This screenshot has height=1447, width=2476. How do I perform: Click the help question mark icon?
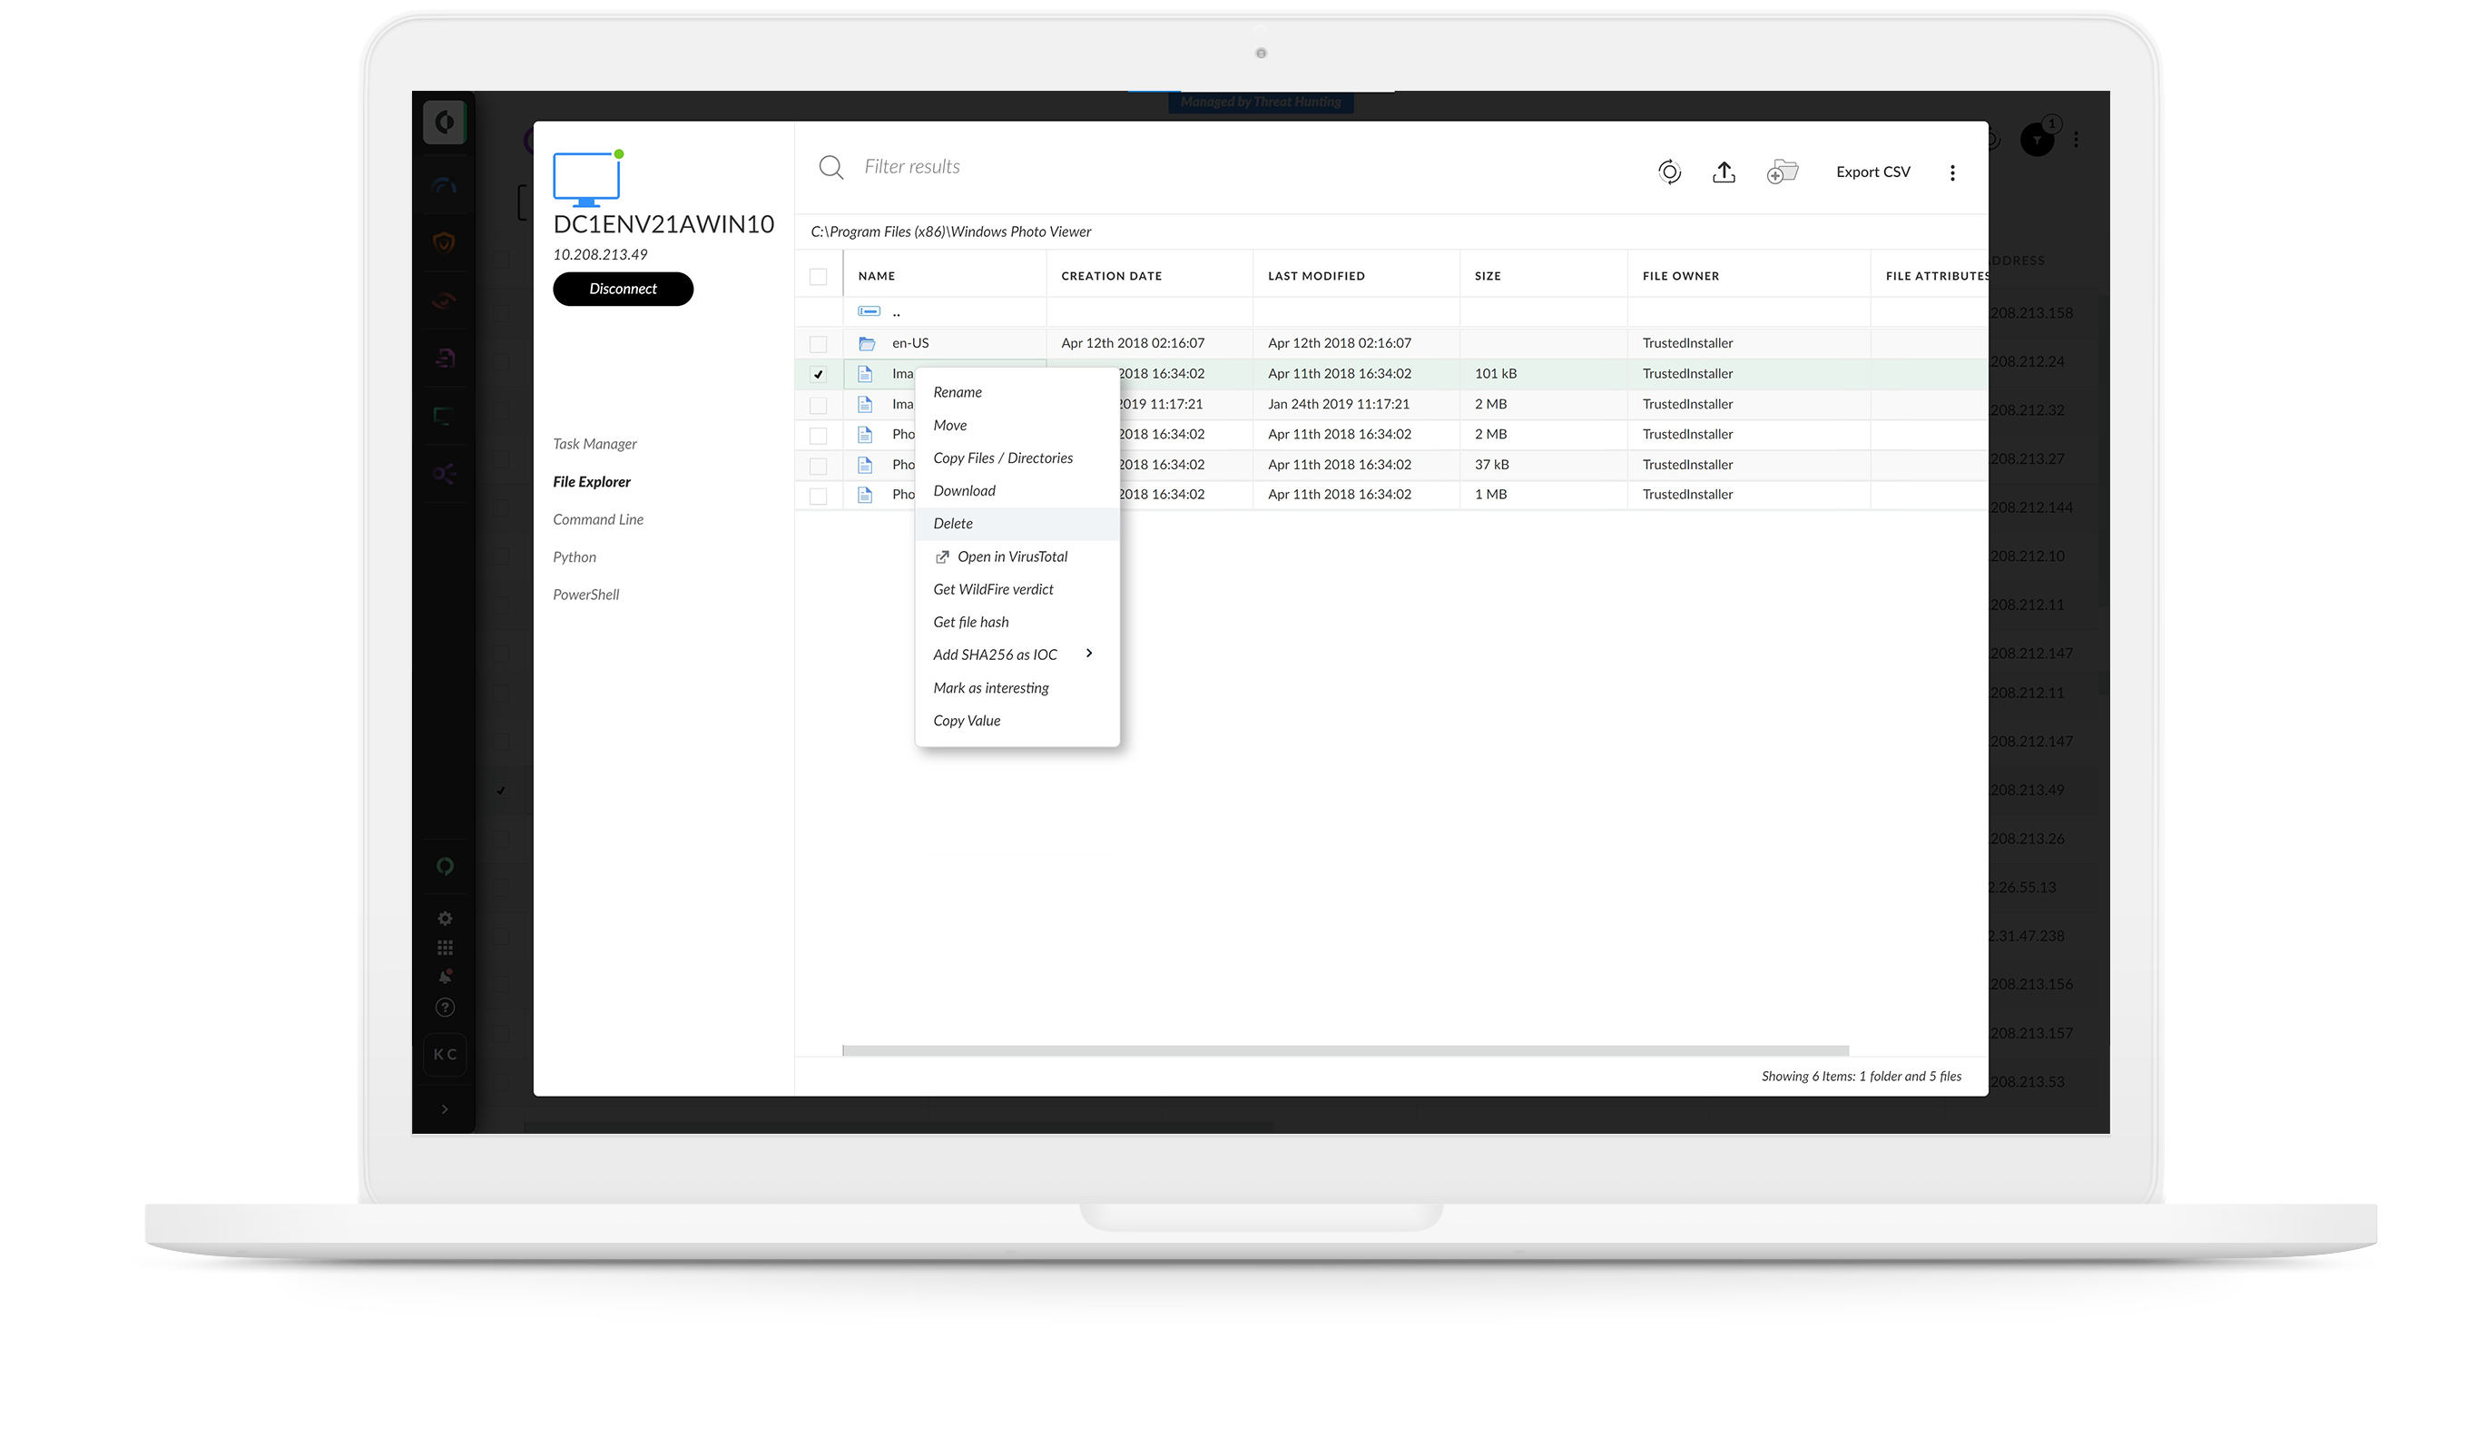(445, 1007)
